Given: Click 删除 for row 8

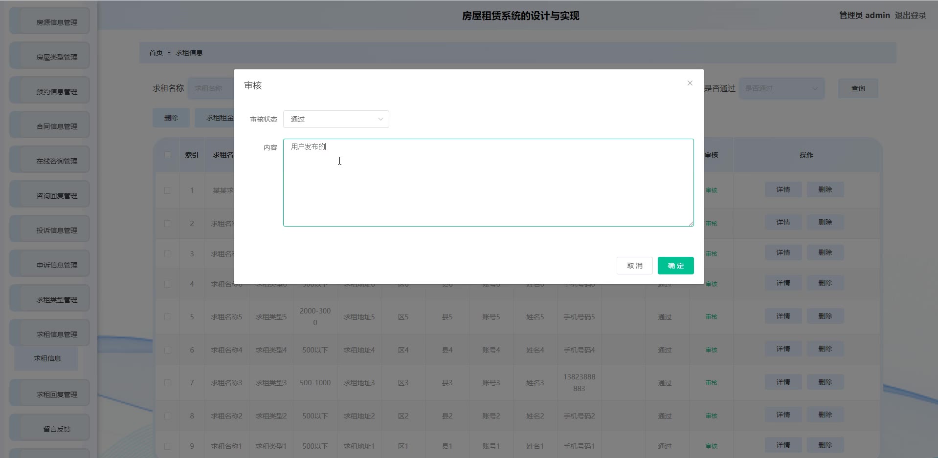Looking at the screenshot, I should click(x=825, y=415).
